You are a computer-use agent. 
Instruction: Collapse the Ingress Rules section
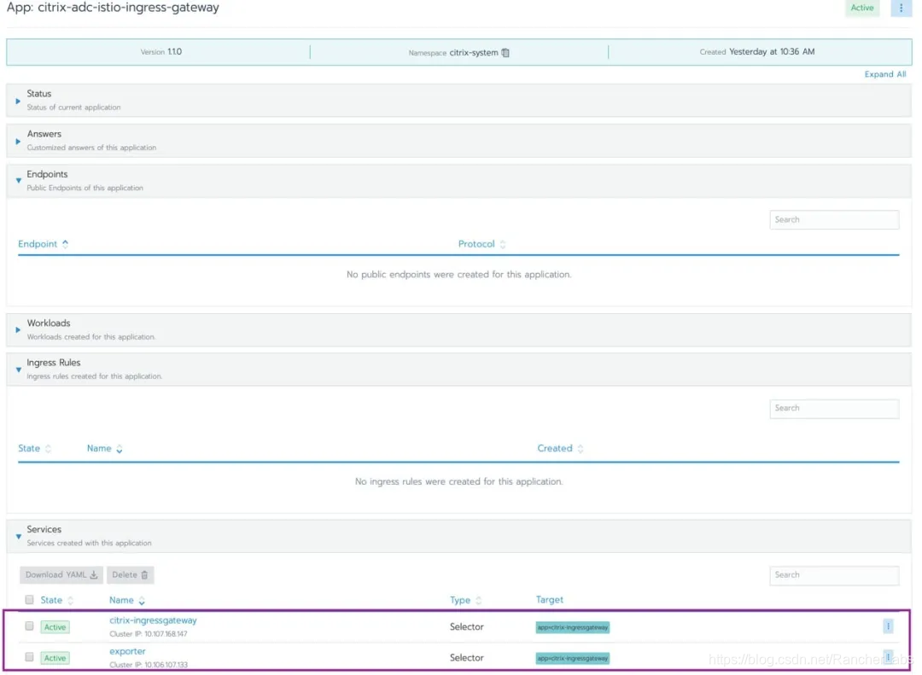[18, 370]
